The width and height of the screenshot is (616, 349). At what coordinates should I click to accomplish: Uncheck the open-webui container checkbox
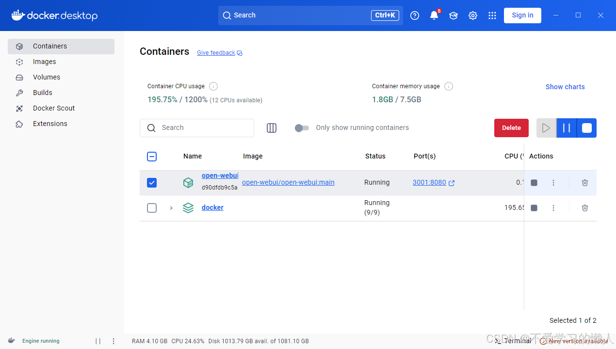pyautogui.click(x=152, y=183)
